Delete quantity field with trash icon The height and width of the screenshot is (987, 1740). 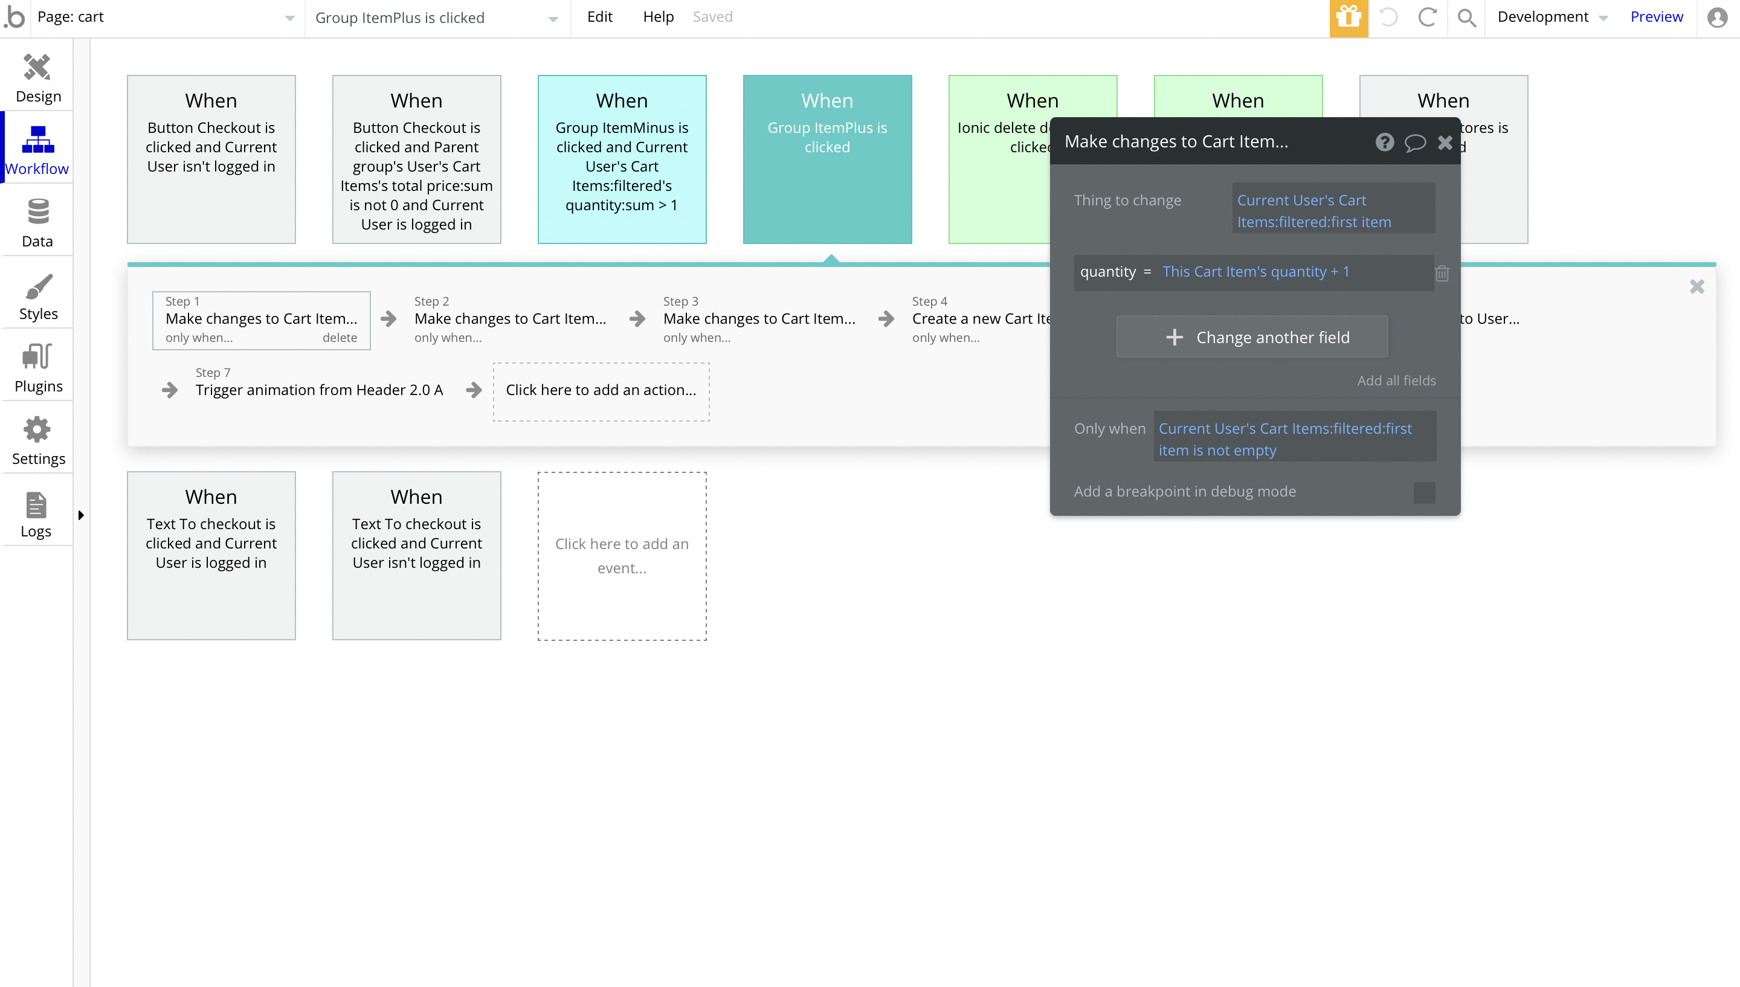[1442, 272]
